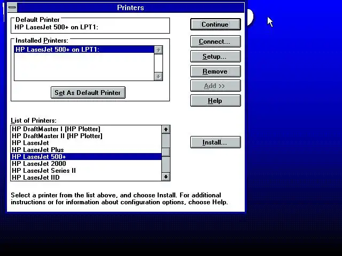Screen dimensions: 342x256
Task: Click down arrow of Installed Printers scrollbar
Action: click(x=158, y=76)
